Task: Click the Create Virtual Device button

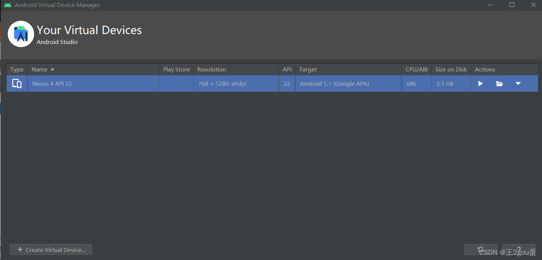Action: 51,250
